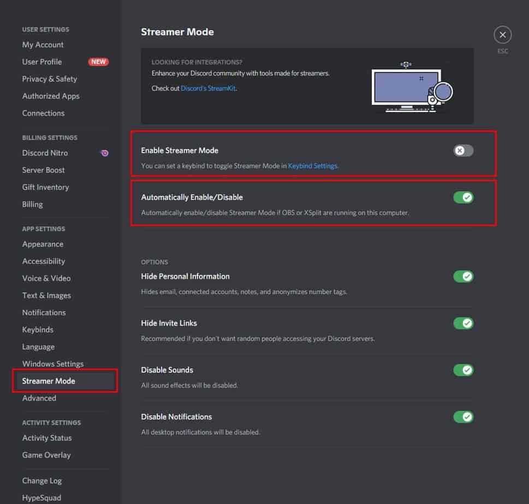Toggle the Disable Sounds switch
The height and width of the screenshot is (504, 529).
463,370
